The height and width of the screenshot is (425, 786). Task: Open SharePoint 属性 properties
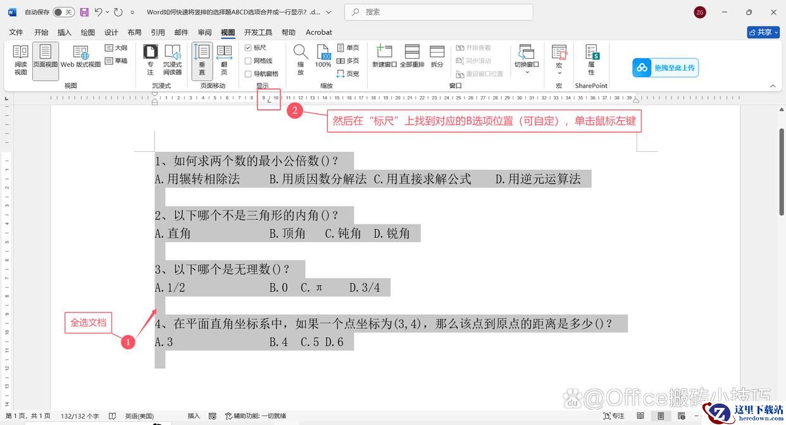pyautogui.click(x=591, y=59)
